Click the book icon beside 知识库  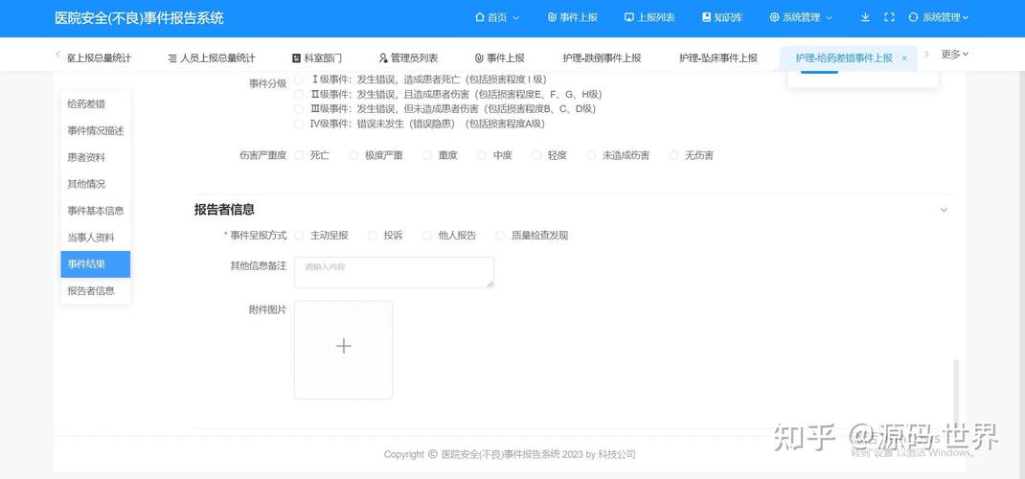706,17
